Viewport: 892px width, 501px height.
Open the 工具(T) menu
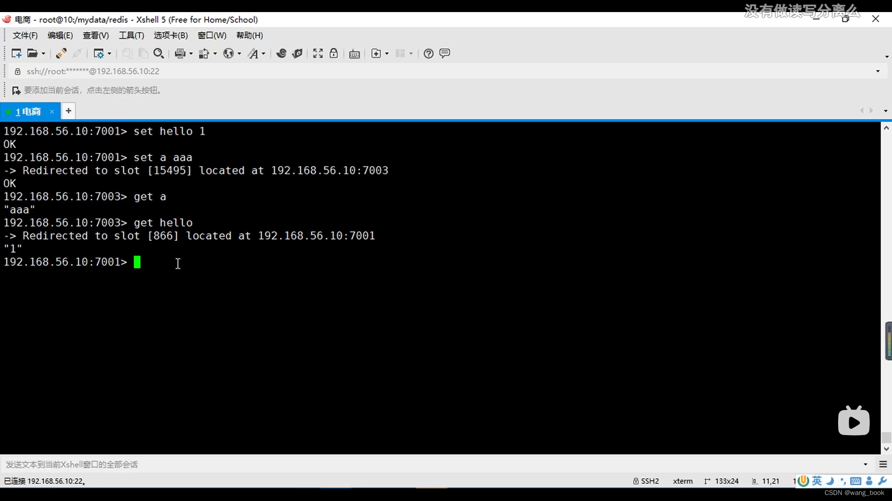(131, 36)
